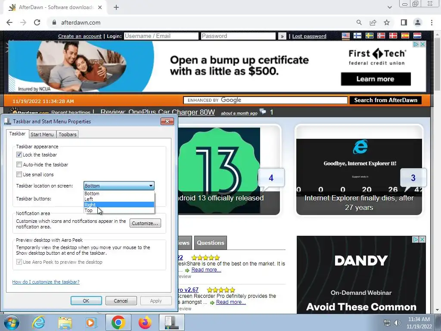Image resolution: width=441 pixels, height=331 pixels.
Task: Open Windows Explorer folder from taskbar
Action: tap(65, 322)
